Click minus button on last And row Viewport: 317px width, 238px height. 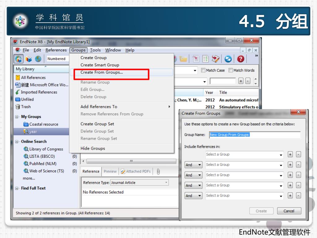point(298,196)
